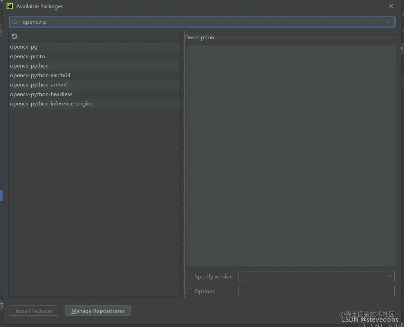Click the Install Package button

pos(34,311)
